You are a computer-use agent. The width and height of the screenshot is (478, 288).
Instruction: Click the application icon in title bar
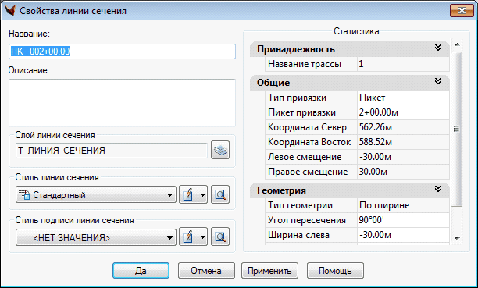point(10,11)
